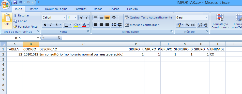Click the Name Box showing B15
The width and height of the screenshot is (242, 94).
[x=18, y=38]
